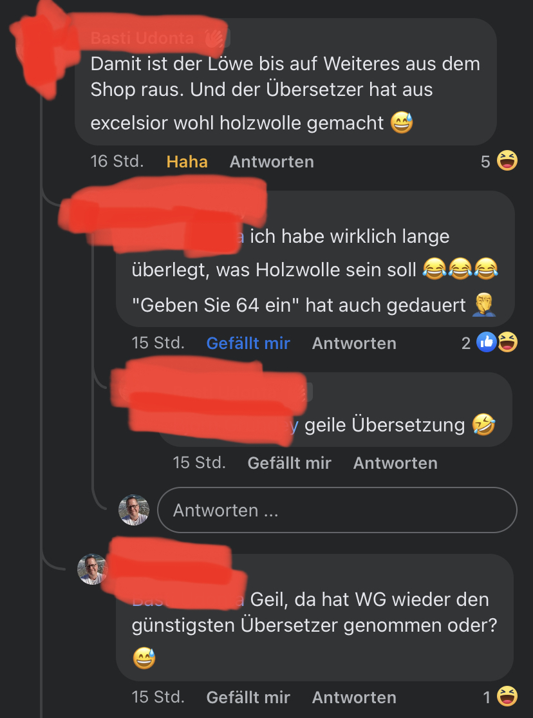View the thumbs-up reaction icon on the second comment

pyautogui.click(x=486, y=342)
